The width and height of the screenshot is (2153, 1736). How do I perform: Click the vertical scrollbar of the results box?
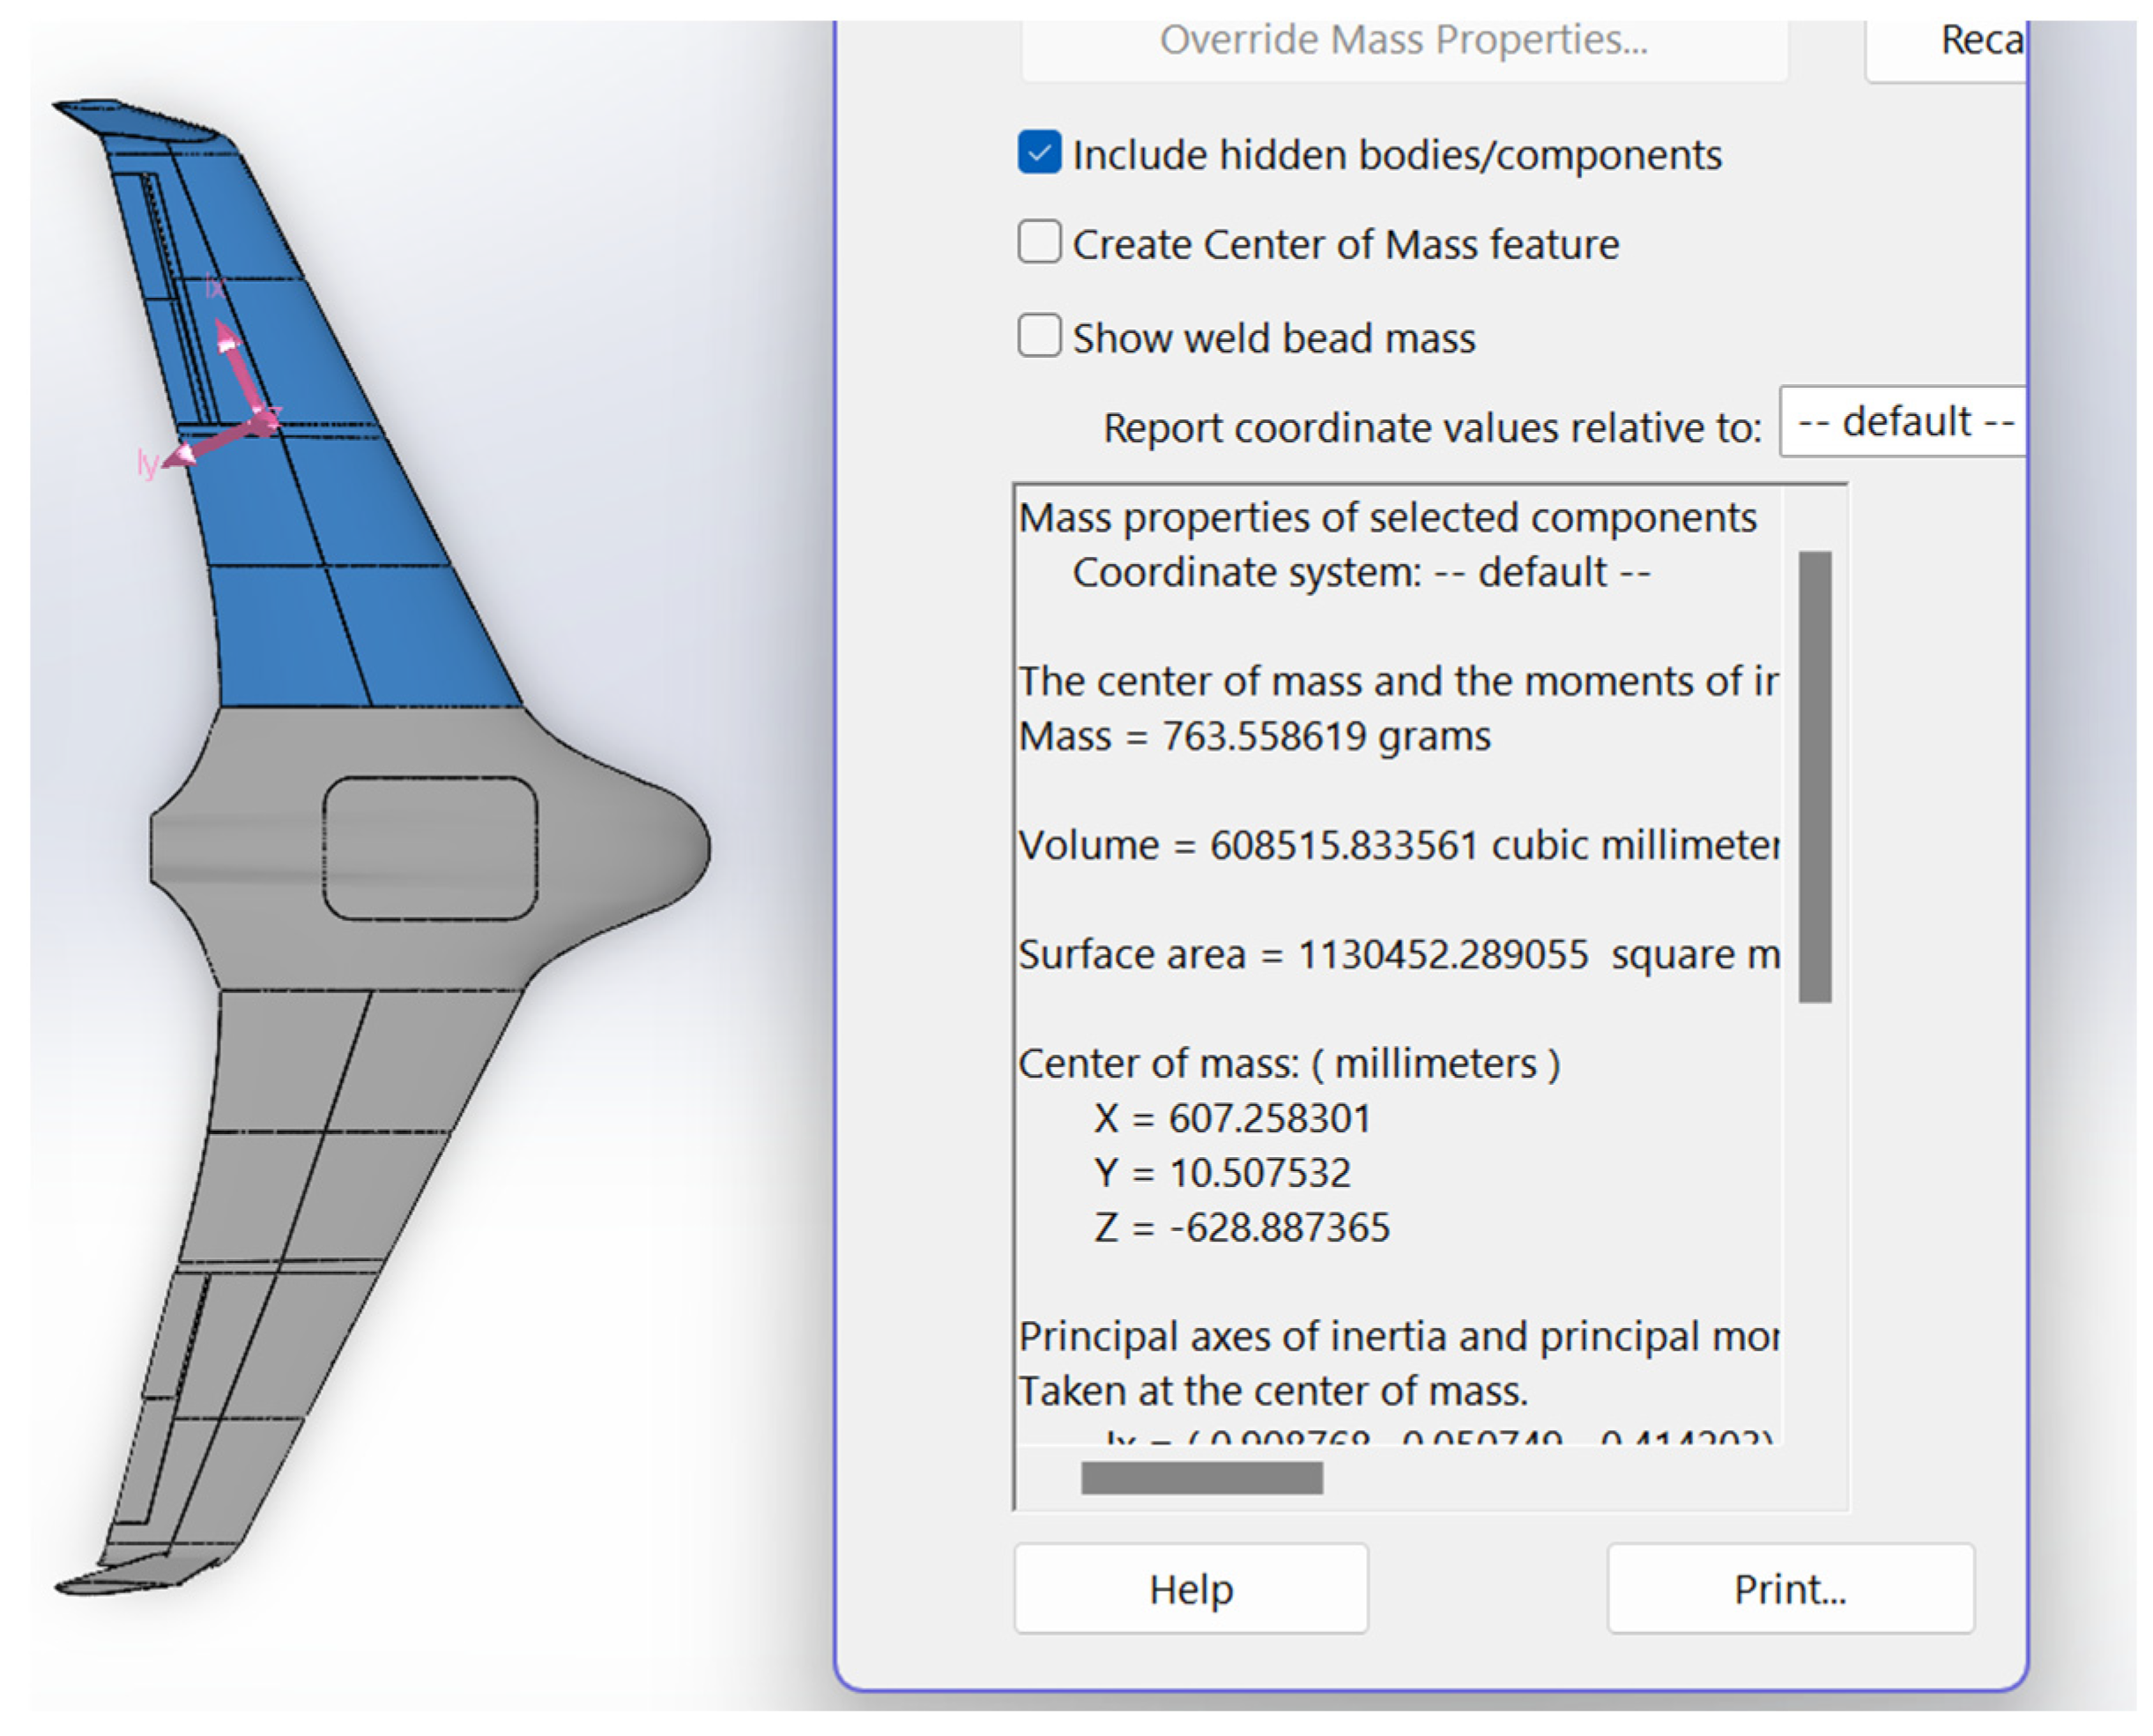coord(1815,776)
